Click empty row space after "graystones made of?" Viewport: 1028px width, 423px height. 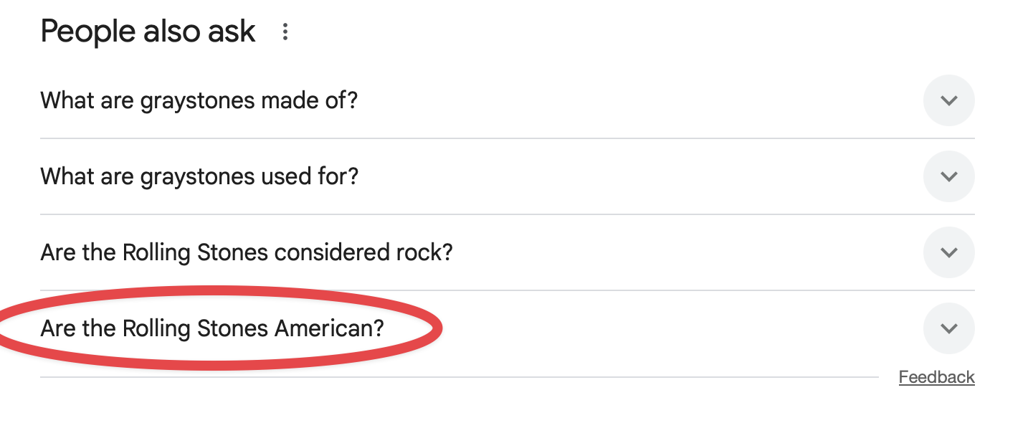[x=631, y=100]
